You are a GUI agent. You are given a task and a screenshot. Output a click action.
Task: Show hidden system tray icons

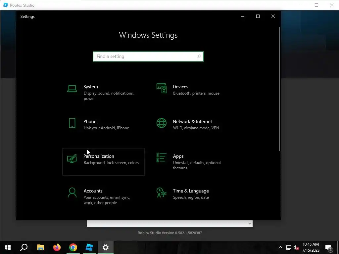tap(280, 247)
